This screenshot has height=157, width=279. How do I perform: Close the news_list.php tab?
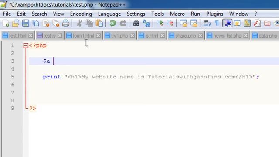pyautogui.click(x=246, y=36)
